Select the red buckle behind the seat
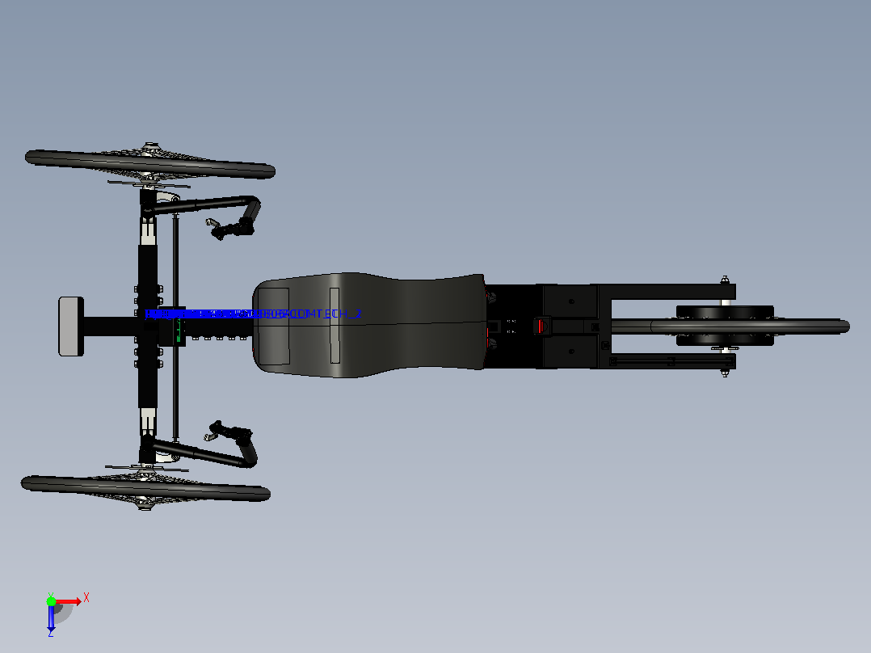The height and width of the screenshot is (653, 871). point(542,325)
